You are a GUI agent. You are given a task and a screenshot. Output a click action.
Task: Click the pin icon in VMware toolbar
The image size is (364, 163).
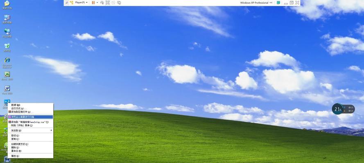67,2
